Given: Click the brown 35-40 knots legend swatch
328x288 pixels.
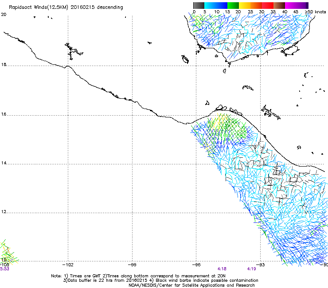Looking at the screenshot, I should pos(279,5).
